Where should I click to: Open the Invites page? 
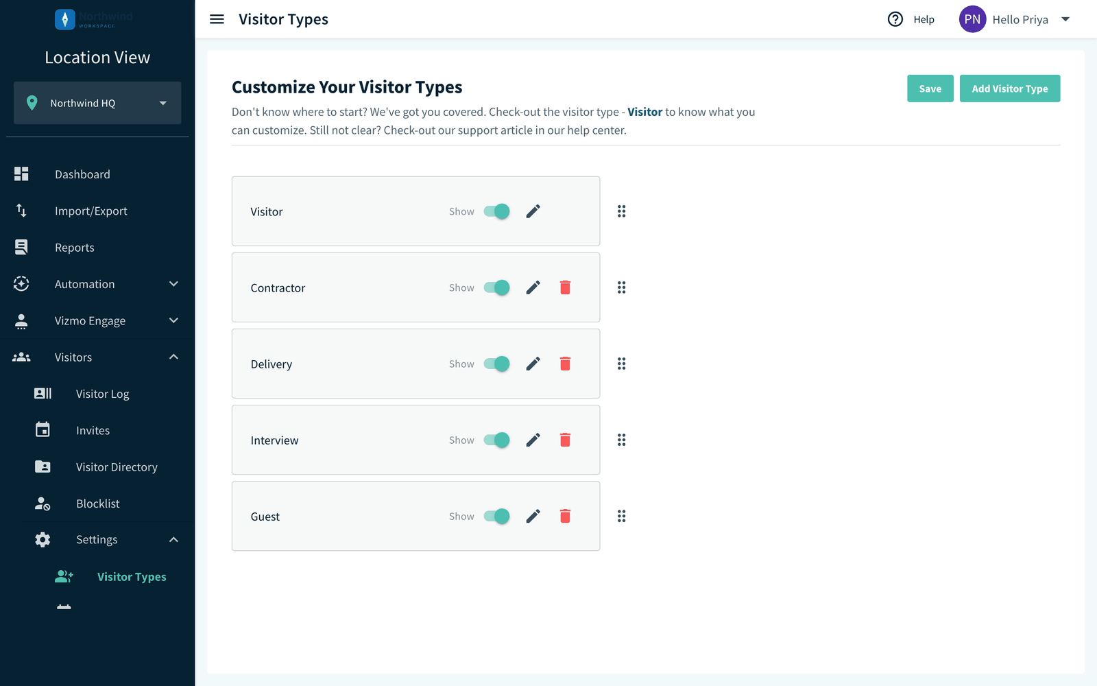pyautogui.click(x=97, y=430)
